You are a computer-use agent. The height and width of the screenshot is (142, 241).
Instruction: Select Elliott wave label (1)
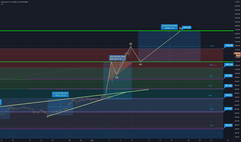(x=111, y=59)
